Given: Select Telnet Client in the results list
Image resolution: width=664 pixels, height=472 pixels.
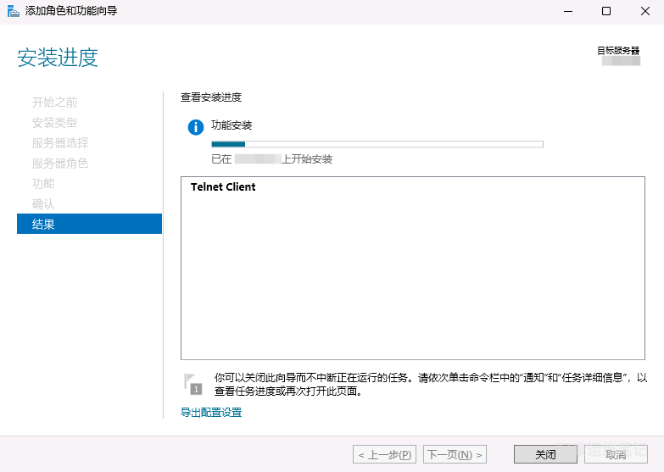Looking at the screenshot, I should [223, 187].
